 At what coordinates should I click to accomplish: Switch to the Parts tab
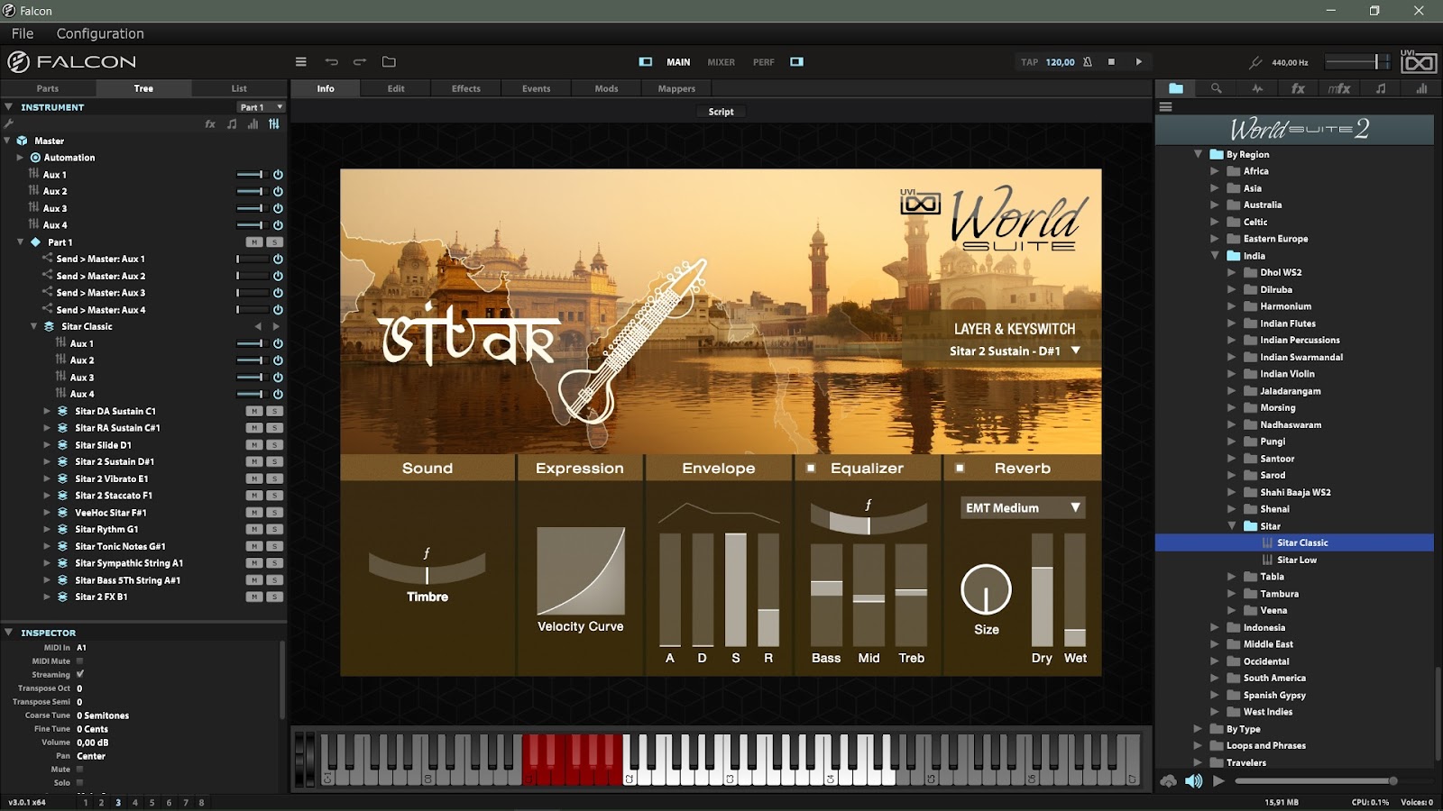click(x=48, y=88)
